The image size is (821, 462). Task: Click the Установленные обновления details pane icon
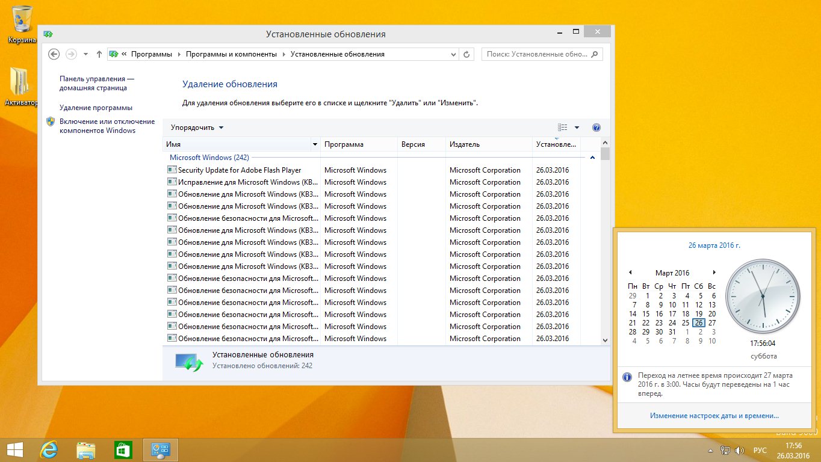click(x=189, y=362)
